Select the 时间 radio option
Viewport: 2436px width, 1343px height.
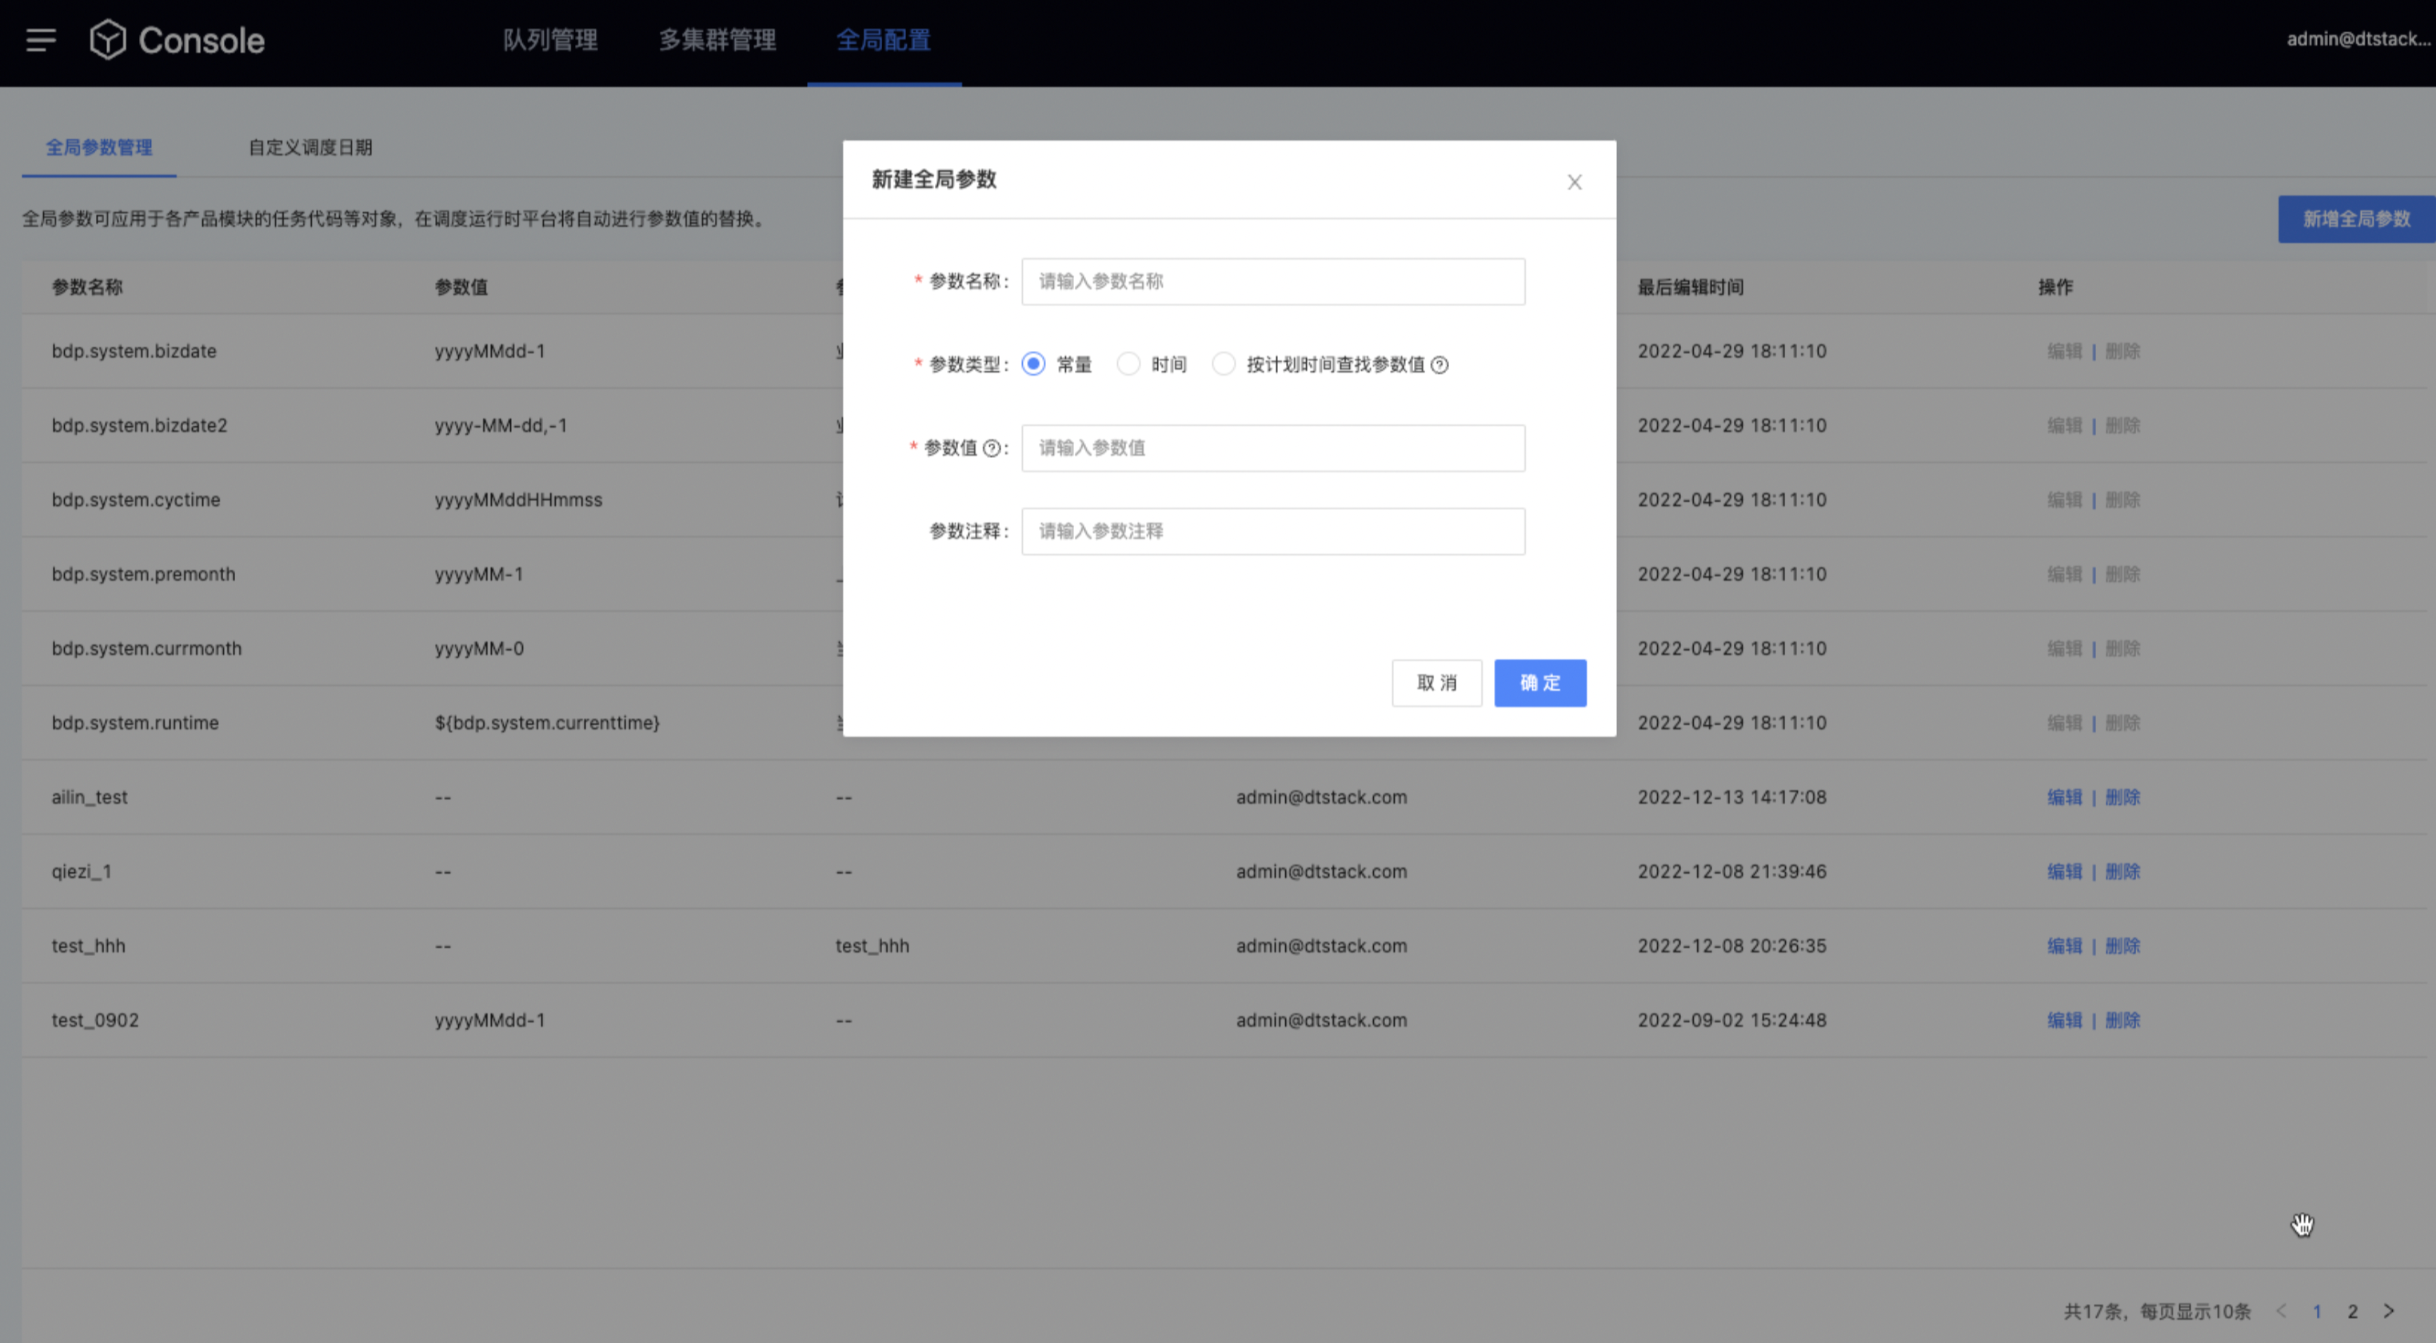(x=1128, y=364)
